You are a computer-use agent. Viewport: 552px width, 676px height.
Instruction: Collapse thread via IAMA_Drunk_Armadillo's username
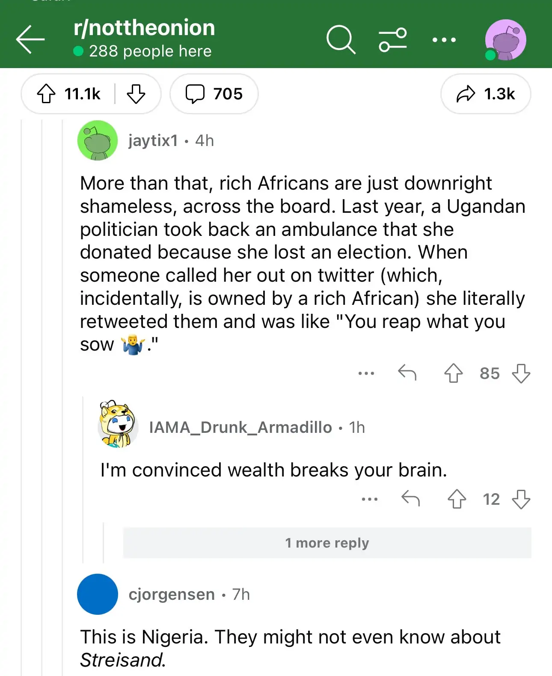click(240, 427)
